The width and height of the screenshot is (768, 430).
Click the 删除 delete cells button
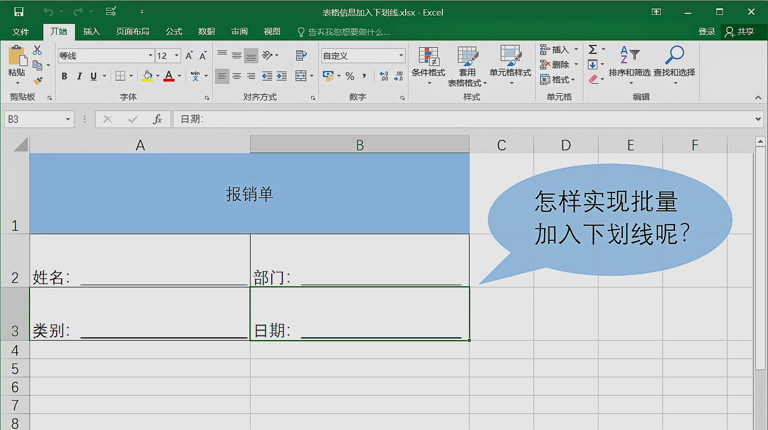(559, 64)
